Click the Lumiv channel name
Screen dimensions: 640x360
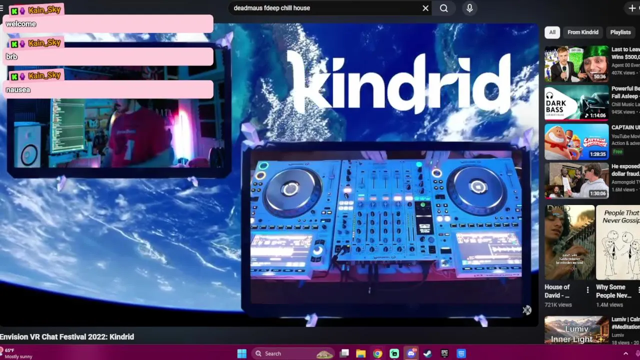point(617,335)
